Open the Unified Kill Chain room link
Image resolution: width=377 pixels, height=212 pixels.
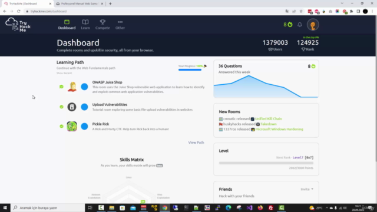268,119
